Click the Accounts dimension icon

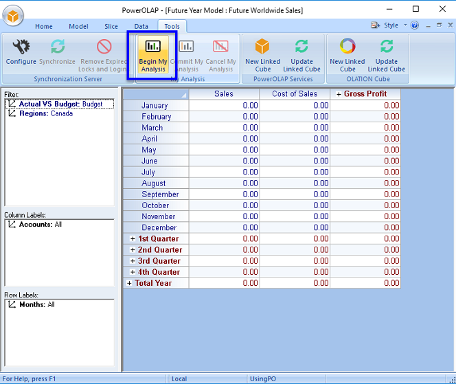coord(12,225)
